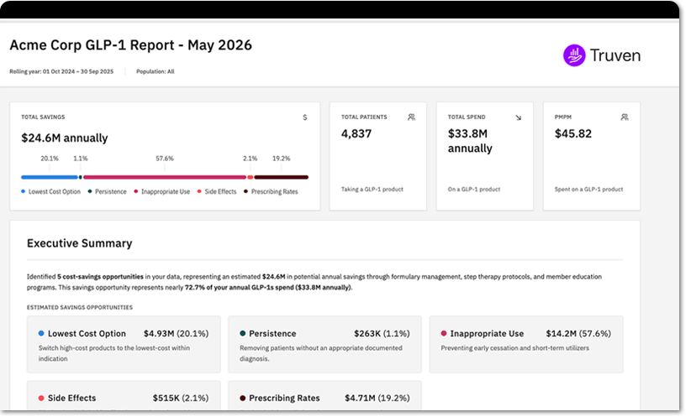This screenshot has height=417, width=691.
Task: Open the Lowest Cost Option savings card
Action: click(124, 344)
